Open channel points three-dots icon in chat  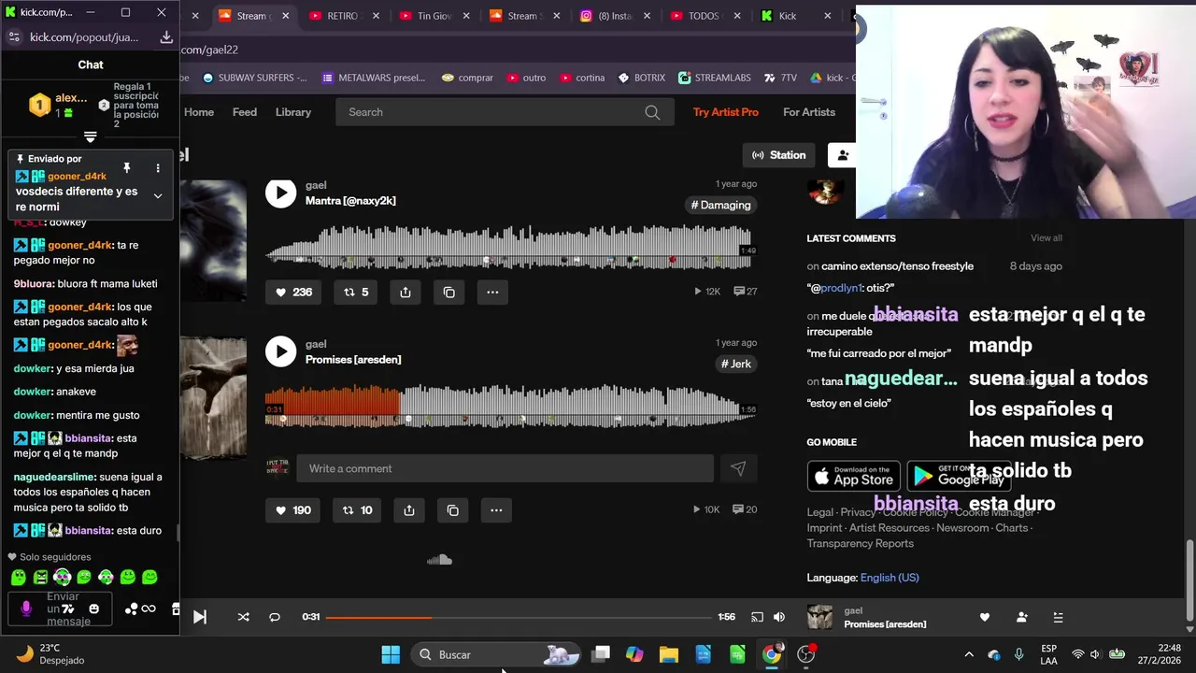[131, 609]
